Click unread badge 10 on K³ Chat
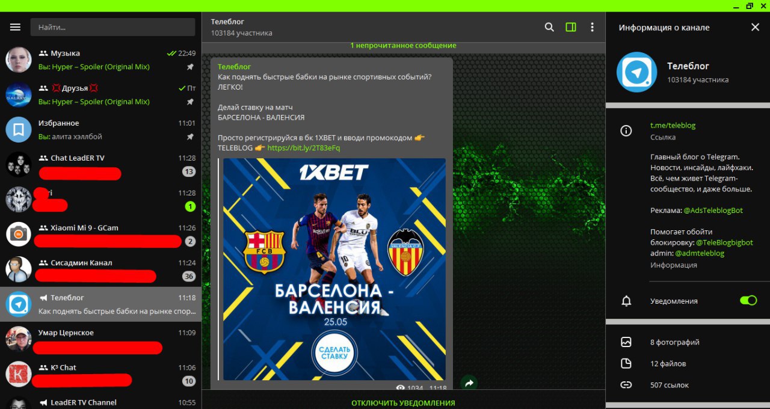 pyautogui.click(x=189, y=381)
